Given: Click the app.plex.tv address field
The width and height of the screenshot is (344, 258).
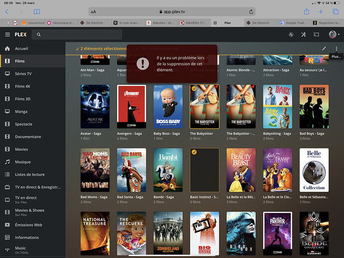Looking at the screenshot, I should coord(172,11).
